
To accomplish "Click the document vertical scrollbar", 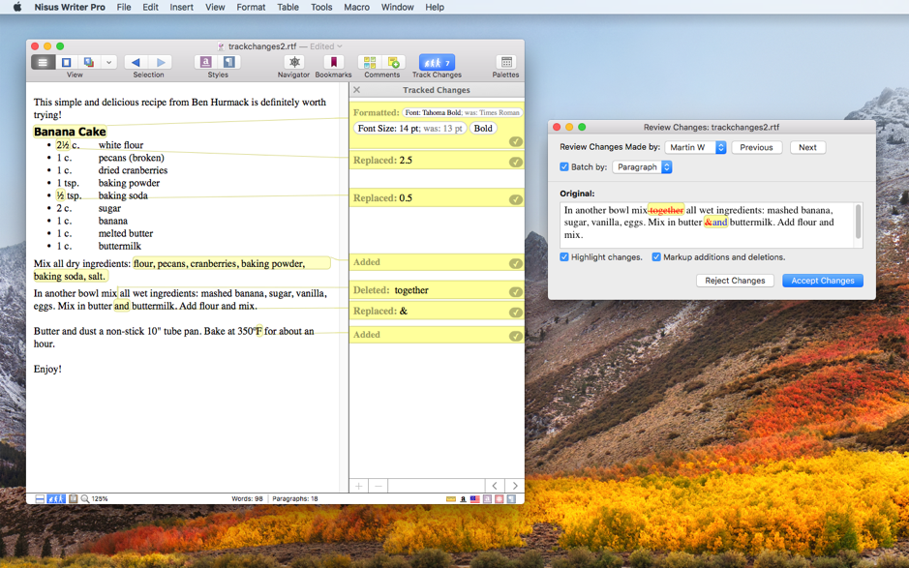I will pyautogui.click(x=344, y=286).
